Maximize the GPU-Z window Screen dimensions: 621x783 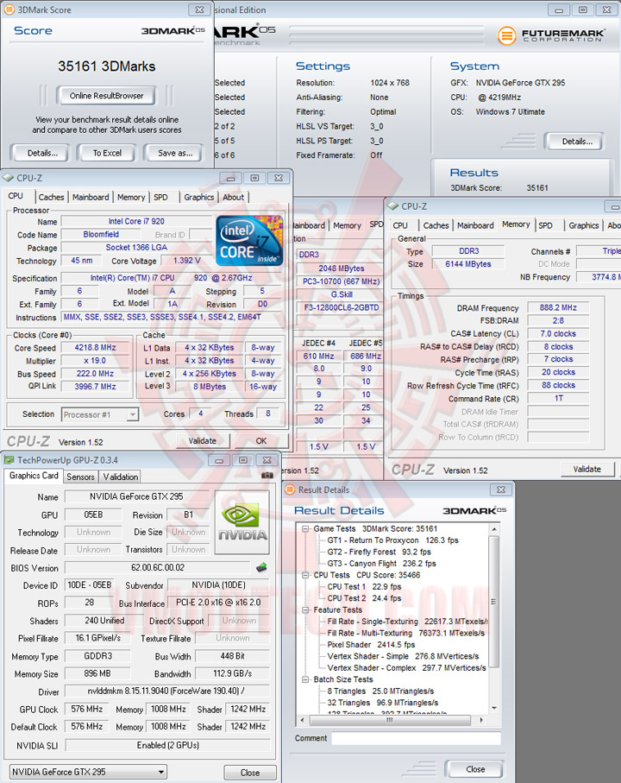click(243, 460)
